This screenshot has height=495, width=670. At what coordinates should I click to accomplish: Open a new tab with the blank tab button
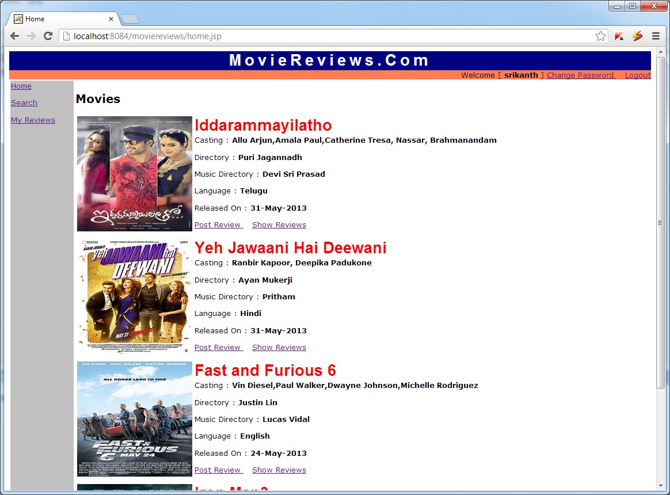pos(130,19)
